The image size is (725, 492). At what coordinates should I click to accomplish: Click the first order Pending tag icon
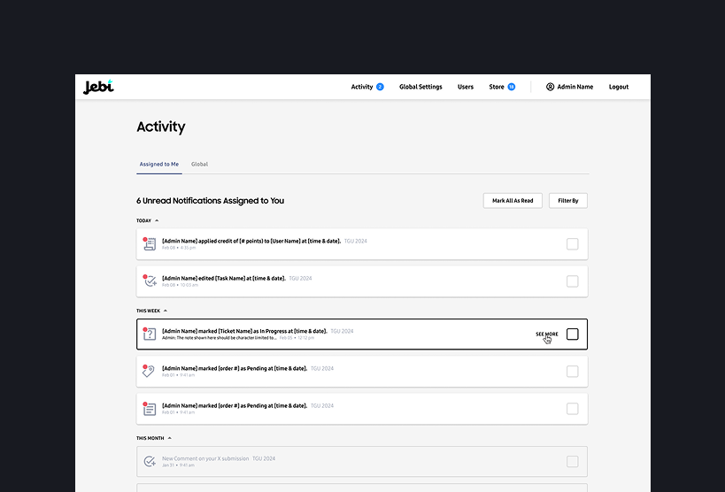click(x=150, y=371)
